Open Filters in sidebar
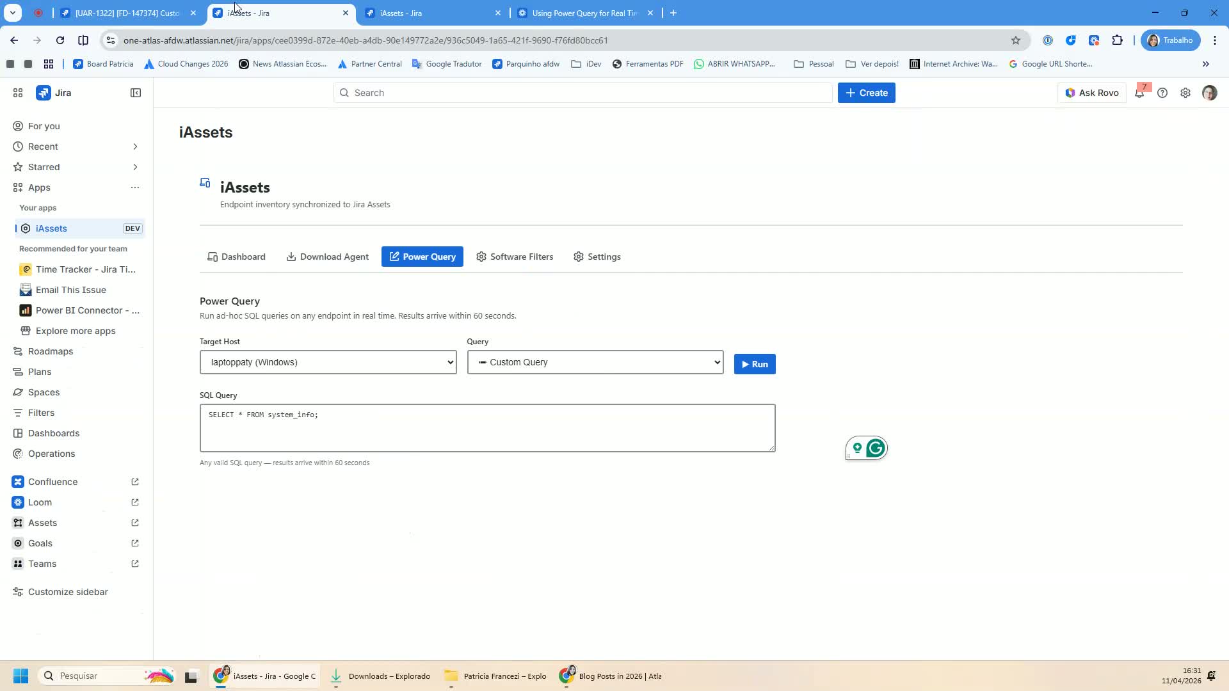 (41, 413)
